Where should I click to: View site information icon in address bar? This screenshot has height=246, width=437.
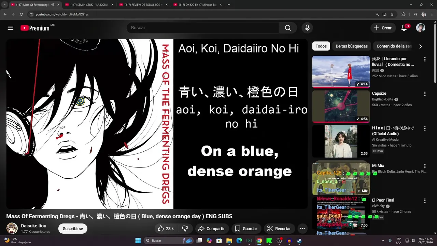(31, 14)
